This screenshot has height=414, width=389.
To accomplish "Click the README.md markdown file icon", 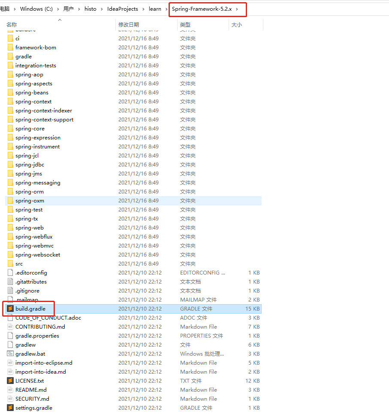I will pos(10,390).
